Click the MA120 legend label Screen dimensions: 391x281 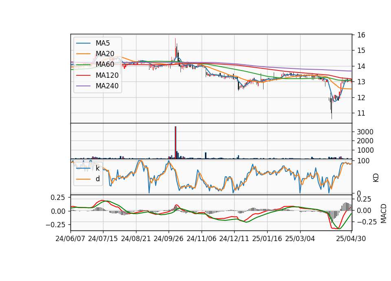pos(107,75)
